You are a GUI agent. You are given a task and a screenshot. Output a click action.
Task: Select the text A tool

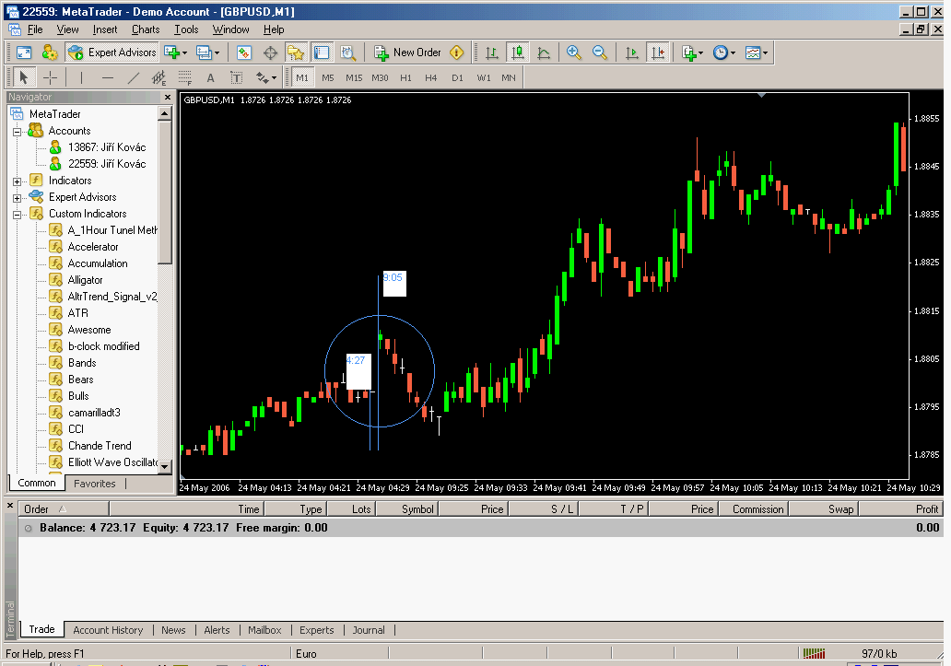(210, 77)
